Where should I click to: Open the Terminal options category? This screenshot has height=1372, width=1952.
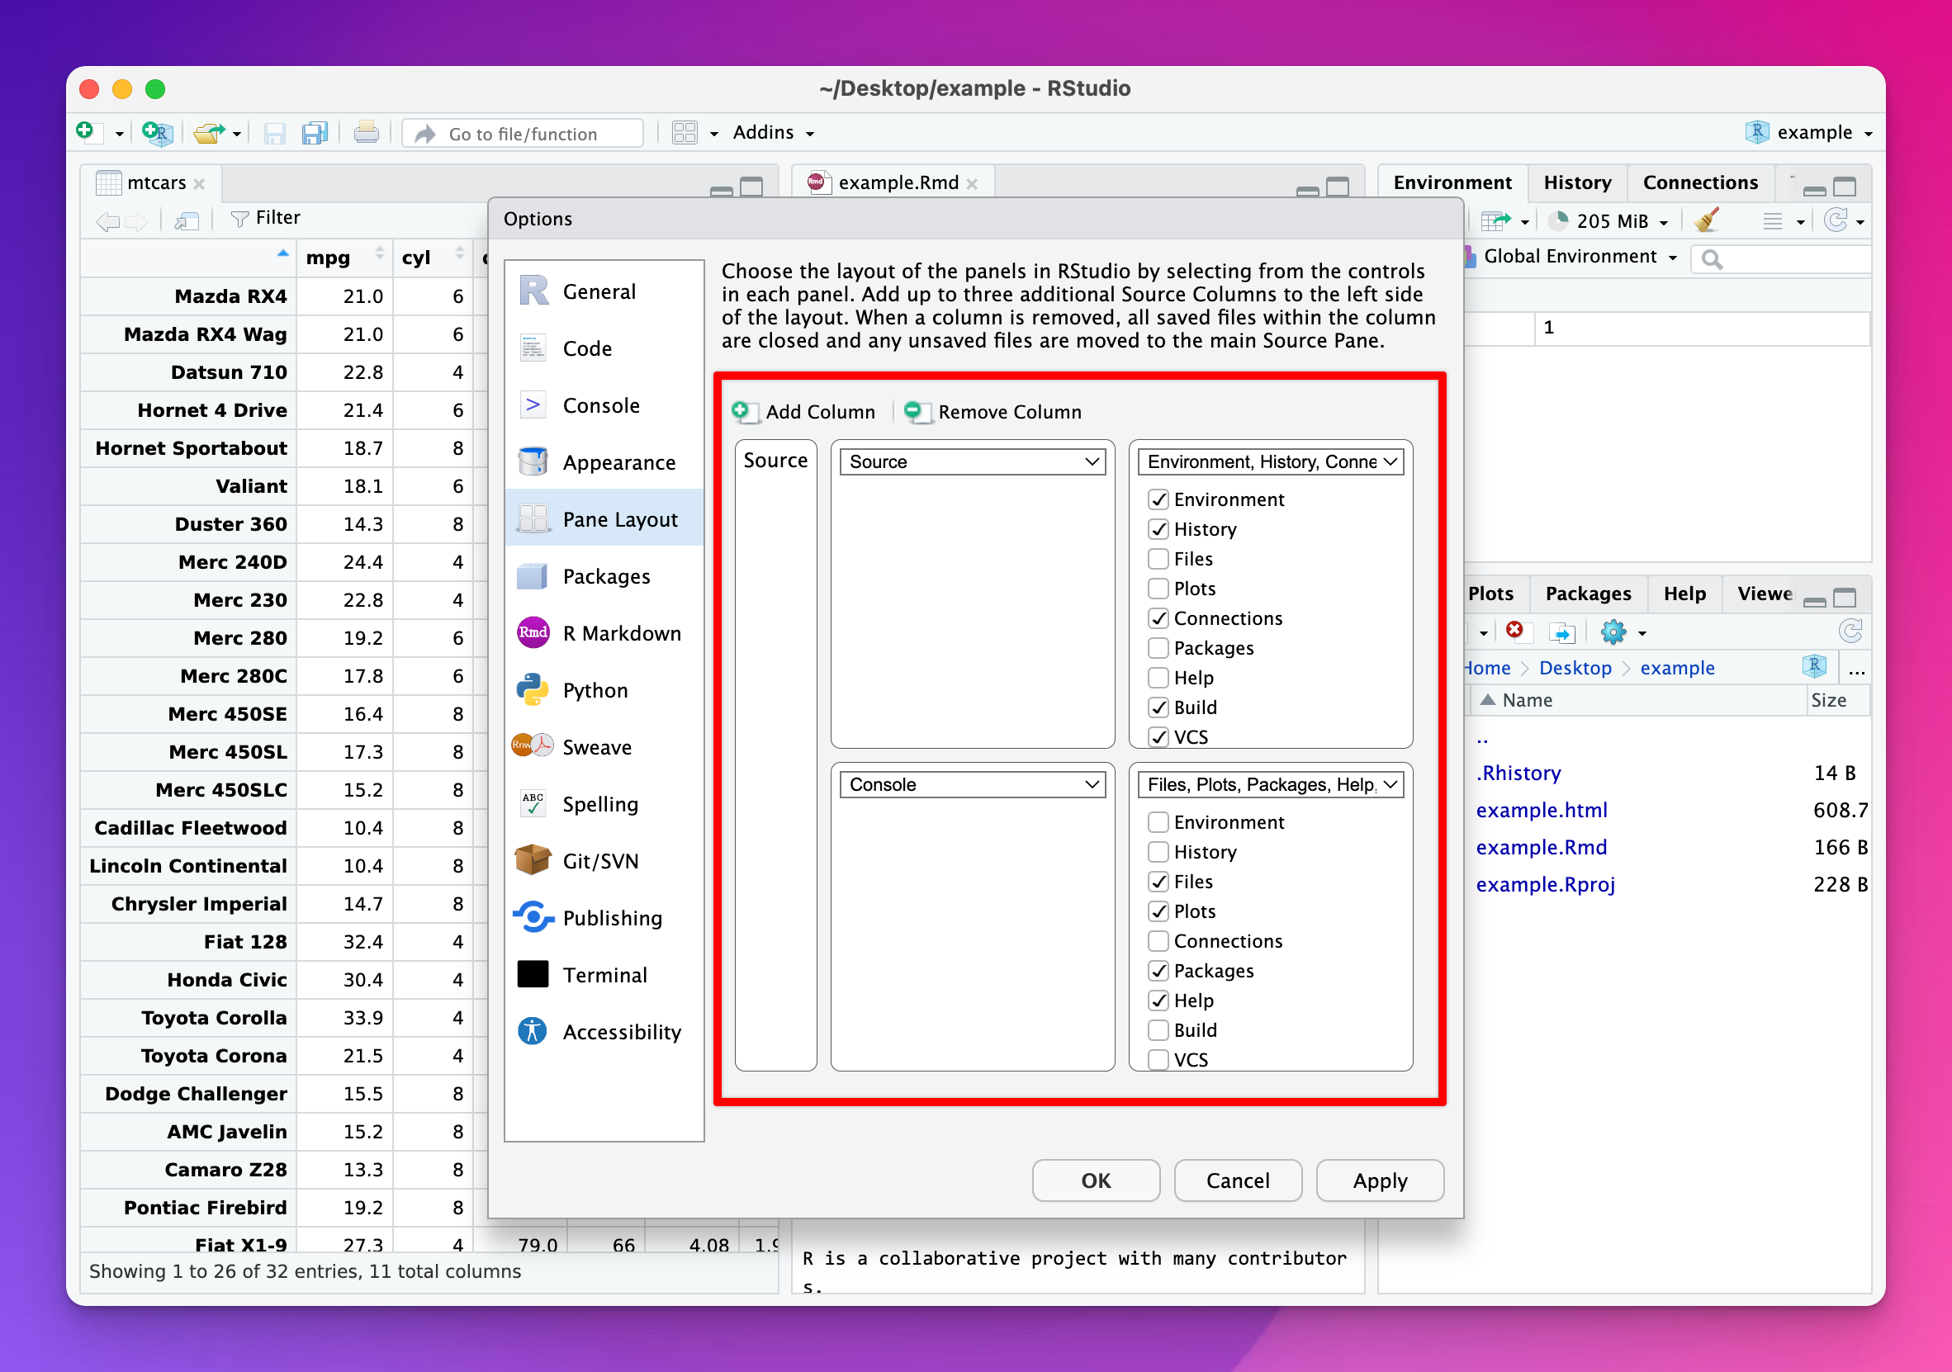(x=604, y=975)
